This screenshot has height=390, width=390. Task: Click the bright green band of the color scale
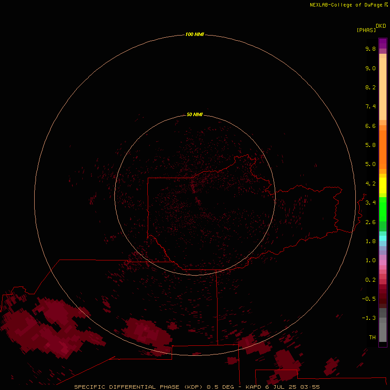[383, 209]
